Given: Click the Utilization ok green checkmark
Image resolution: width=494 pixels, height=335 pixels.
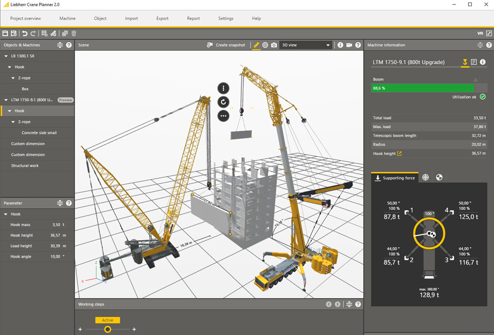Looking at the screenshot, I should [482, 96].
